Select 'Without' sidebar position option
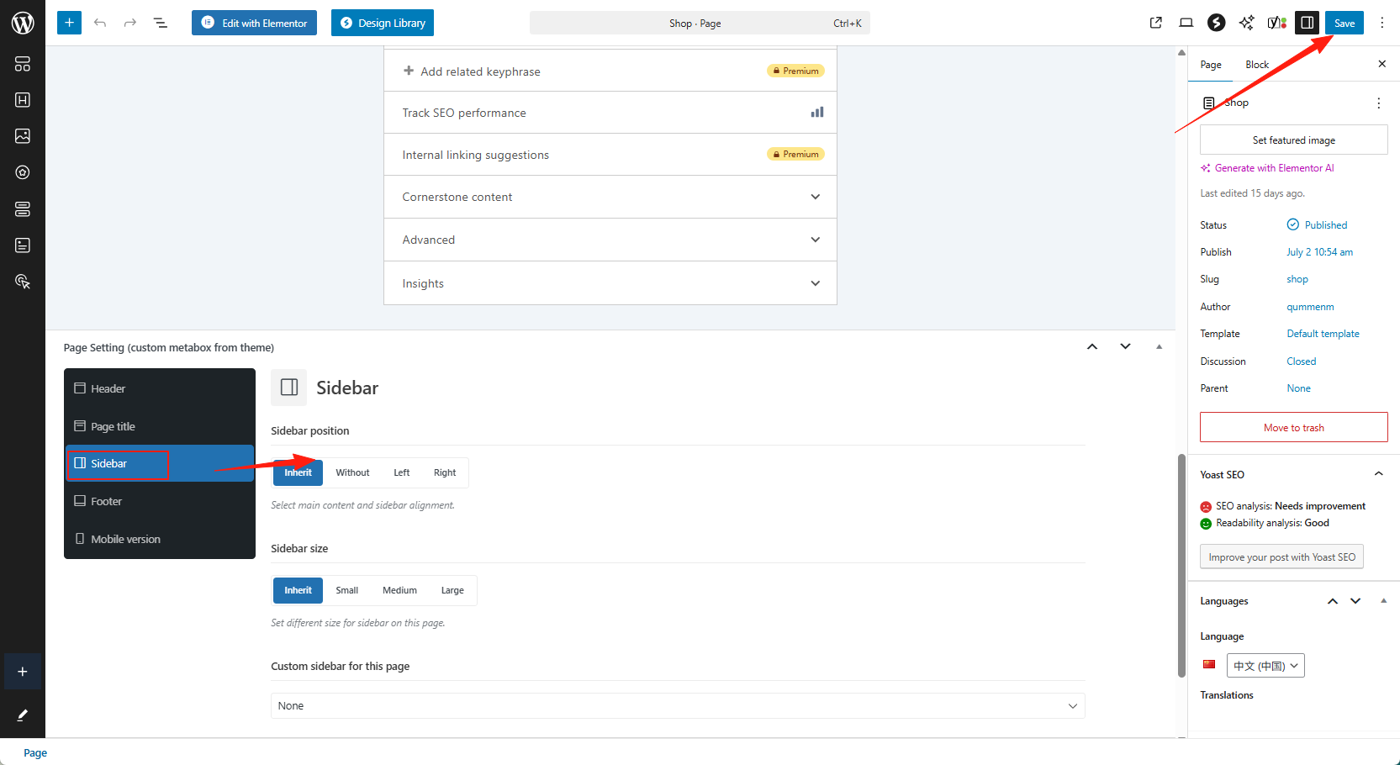This screenshot has height=765, width=1400. click(x=352, y=472)
